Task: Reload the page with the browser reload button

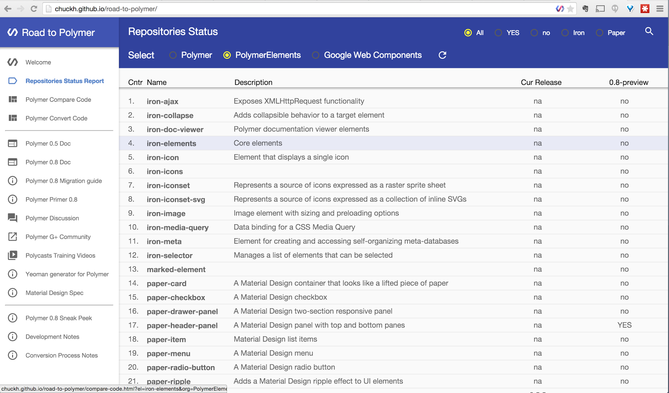Action: (34, 8)
